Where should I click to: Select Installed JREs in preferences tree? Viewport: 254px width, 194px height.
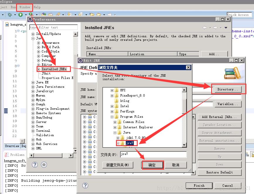[x=54, y=69]
